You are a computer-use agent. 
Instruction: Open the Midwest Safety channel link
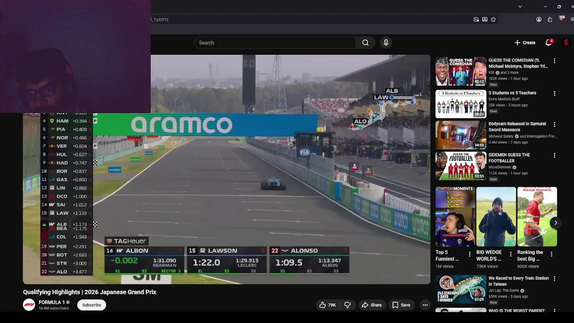point(501,136)
